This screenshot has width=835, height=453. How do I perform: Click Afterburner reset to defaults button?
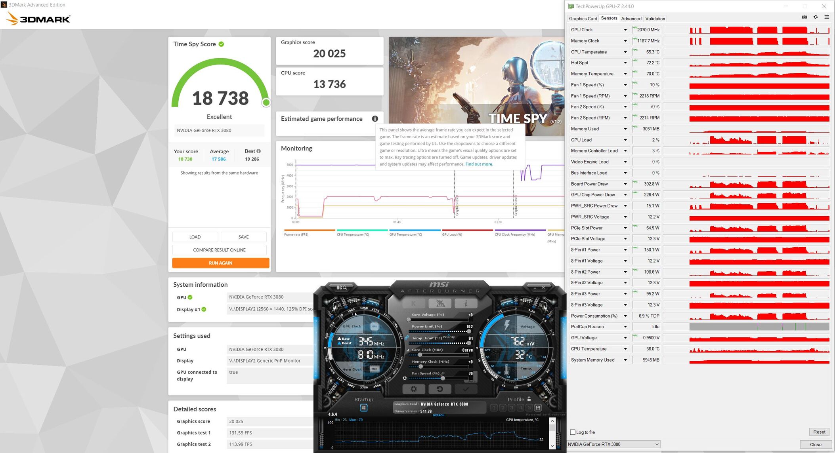pyautogui.click(x=439, y=389)
